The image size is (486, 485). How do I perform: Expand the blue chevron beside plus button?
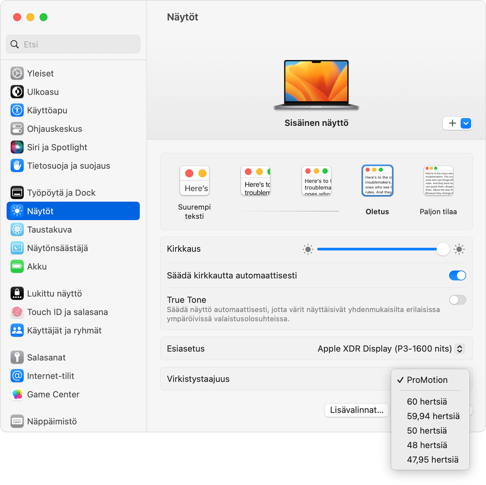[x=466, y=123]
